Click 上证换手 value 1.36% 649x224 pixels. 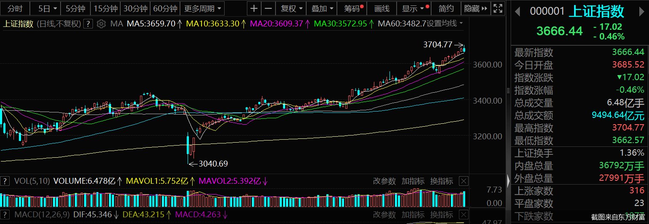pyautogui.click(x=632, y=153)
